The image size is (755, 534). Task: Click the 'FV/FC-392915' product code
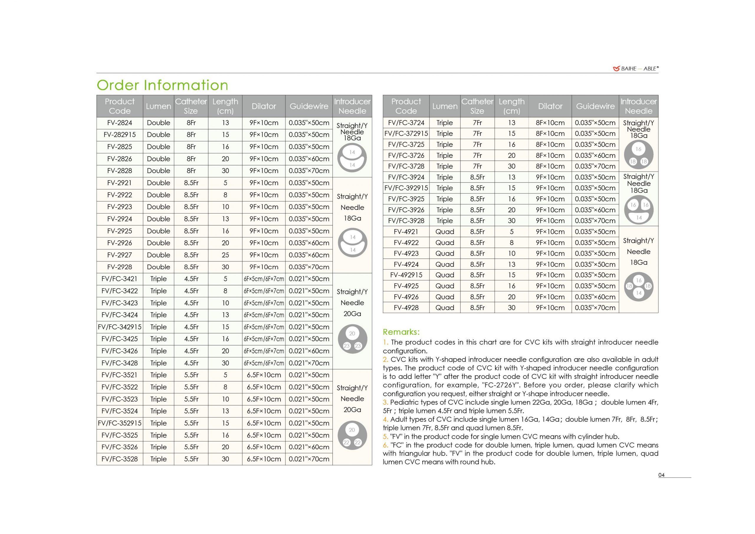(406, 188)
